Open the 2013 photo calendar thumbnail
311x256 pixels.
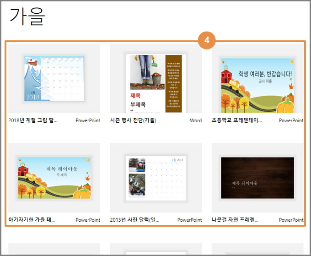[156, 178]
